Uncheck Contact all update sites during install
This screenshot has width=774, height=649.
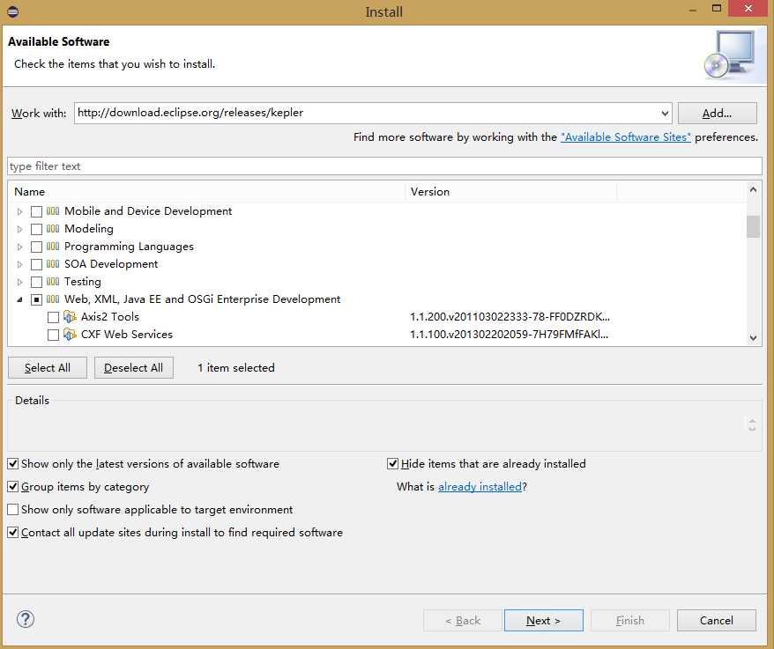click(x=13, y=533)
